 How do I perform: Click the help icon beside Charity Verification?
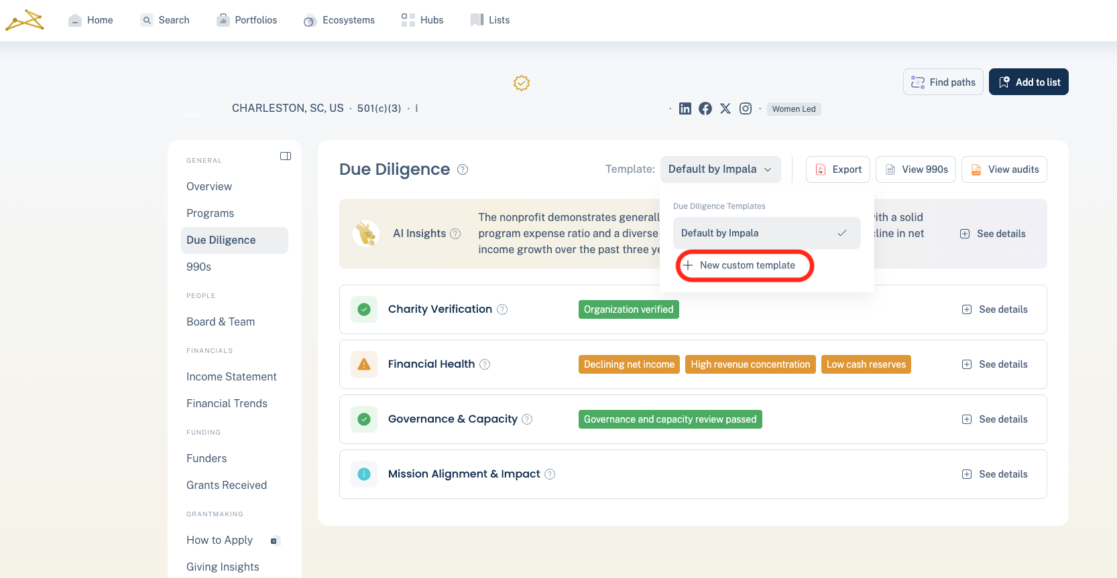click(502, 309)
